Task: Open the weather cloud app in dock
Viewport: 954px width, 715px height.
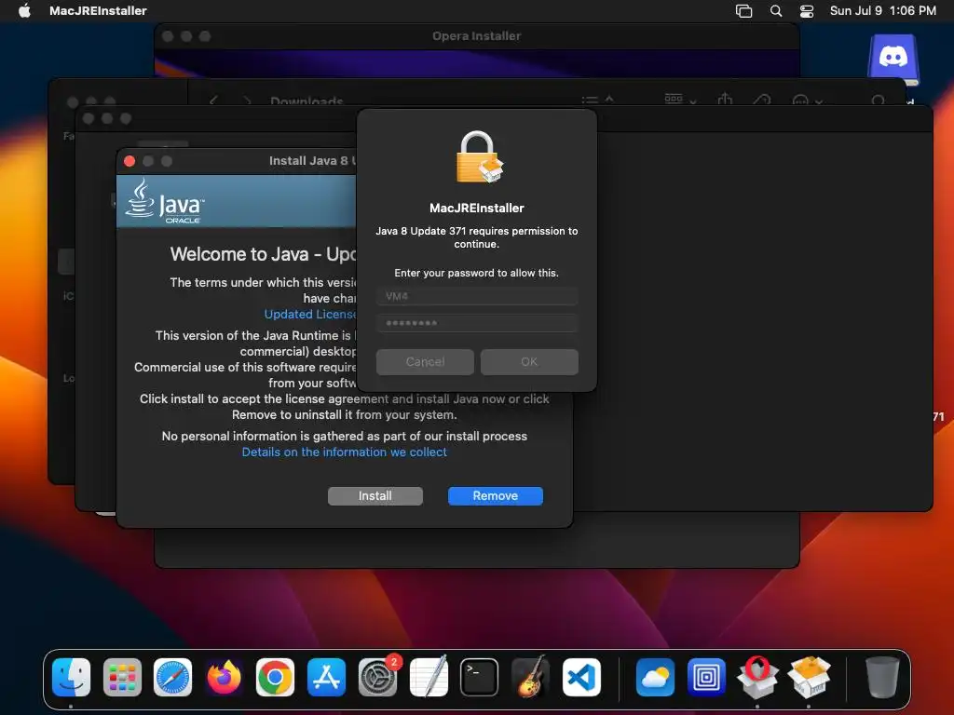Action: 655,677
